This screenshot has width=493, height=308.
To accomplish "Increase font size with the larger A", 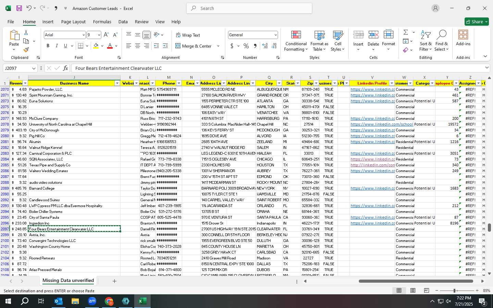I will [x=106, y=35].
